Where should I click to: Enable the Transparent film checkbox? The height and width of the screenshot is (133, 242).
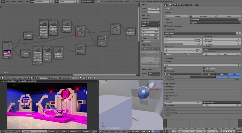[x=165, y=105]
